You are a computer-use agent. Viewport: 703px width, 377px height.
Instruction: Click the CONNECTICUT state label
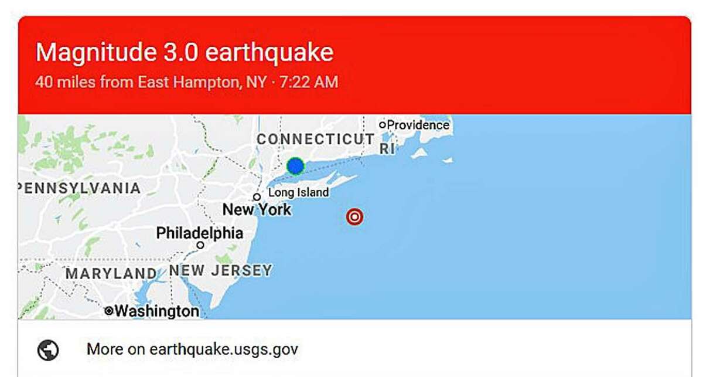pos(316,140)
